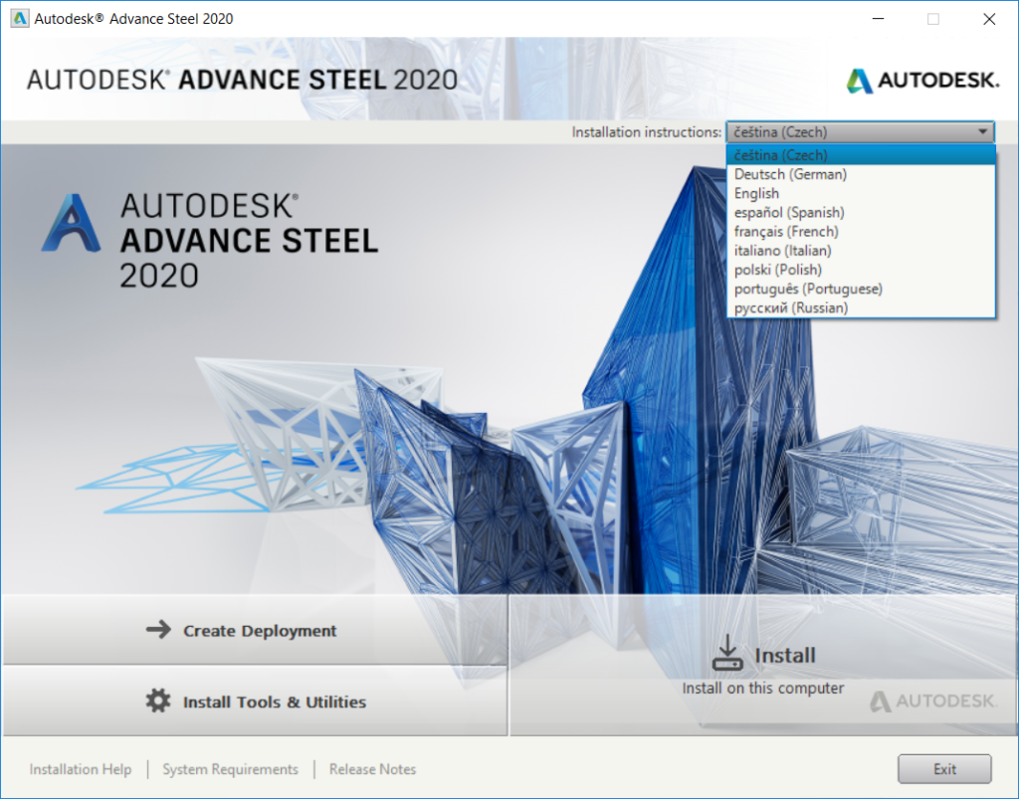View the System Requirements
Image resolution: width=1019 pixels, height=799 pixels.
pyautogui.click(x=230, y=768)
